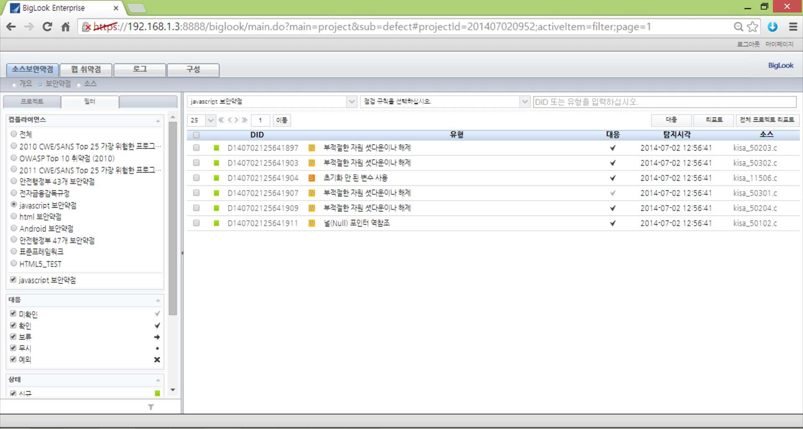Uncheck the 예외 response checkbox

pos(13,359)
